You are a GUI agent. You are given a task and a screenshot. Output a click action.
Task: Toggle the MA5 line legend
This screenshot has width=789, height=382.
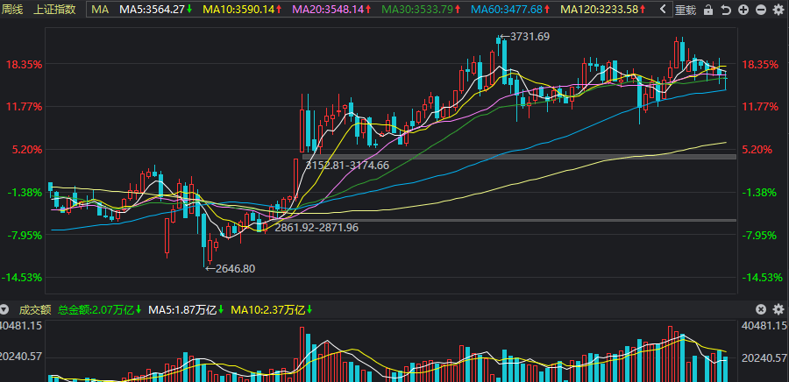click(156, 9)
